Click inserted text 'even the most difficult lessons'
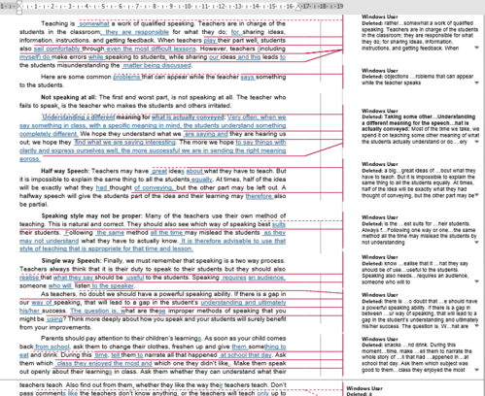The image size is (485, 396). (x=151, y=49)
